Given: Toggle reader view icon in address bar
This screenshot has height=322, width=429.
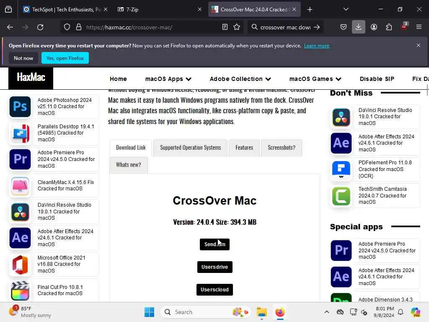Looking at the screenshot, I should click(x=225, y=27).
